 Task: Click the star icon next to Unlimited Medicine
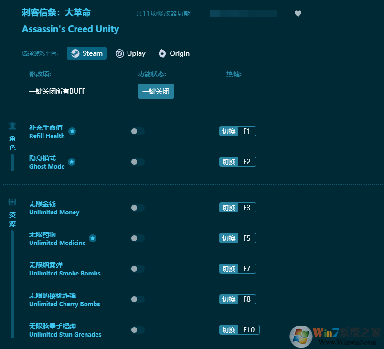click(93, 238)
